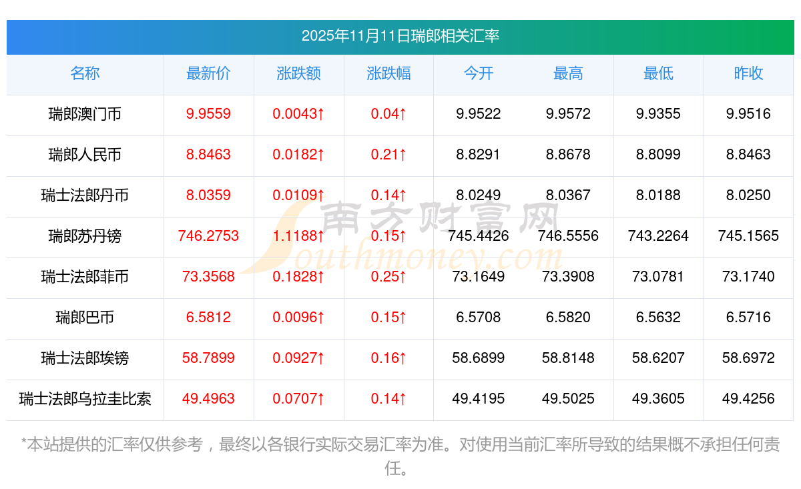Click the 涨跌幅 column header

click(x=388, y=73)
